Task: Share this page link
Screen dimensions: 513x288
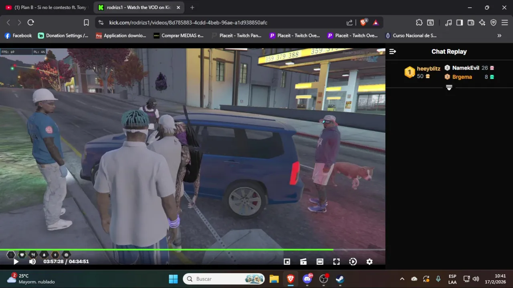Action: coord(350,23)
